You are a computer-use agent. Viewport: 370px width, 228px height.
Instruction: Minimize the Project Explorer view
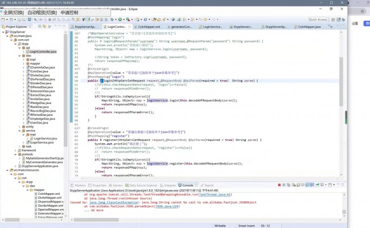click(x=59, y=26)
